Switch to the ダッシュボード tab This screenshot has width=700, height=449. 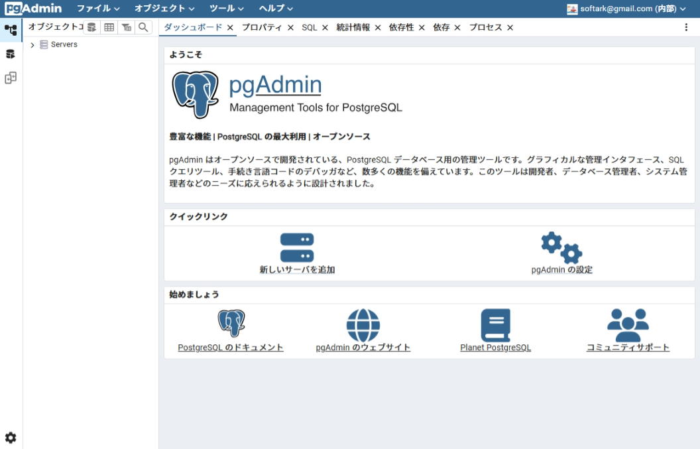(x=193, y=27)
